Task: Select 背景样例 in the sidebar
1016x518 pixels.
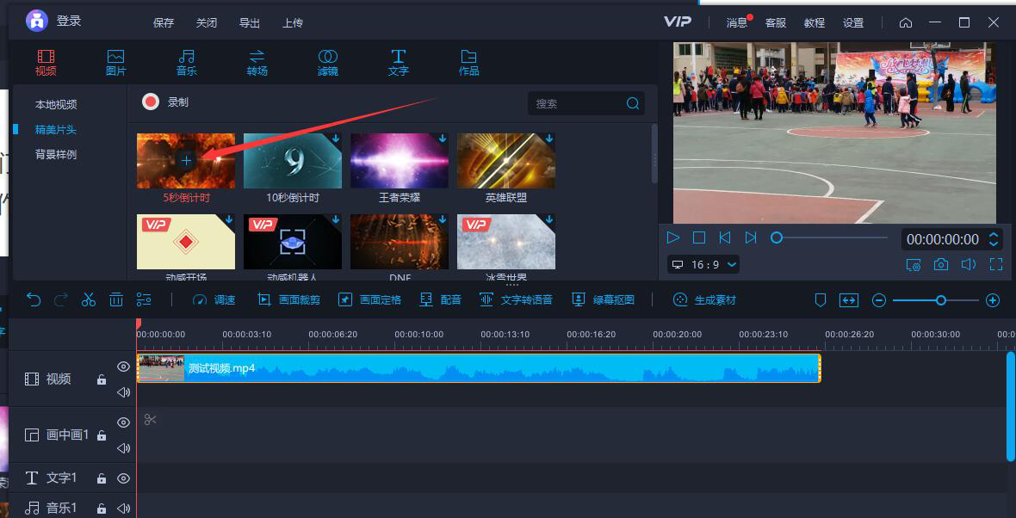Action: tap(56, 155)
